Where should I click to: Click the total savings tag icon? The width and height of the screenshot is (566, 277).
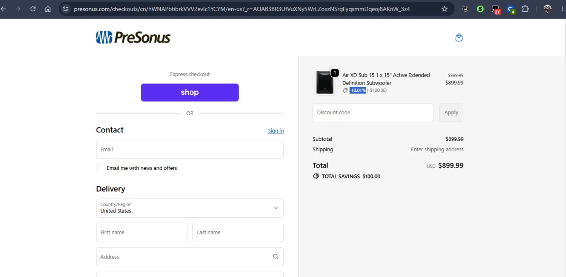[x=316, y=176]
